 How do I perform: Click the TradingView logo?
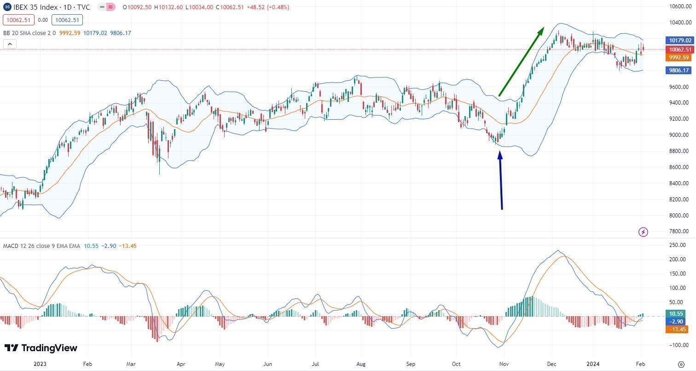click(41, 348)
